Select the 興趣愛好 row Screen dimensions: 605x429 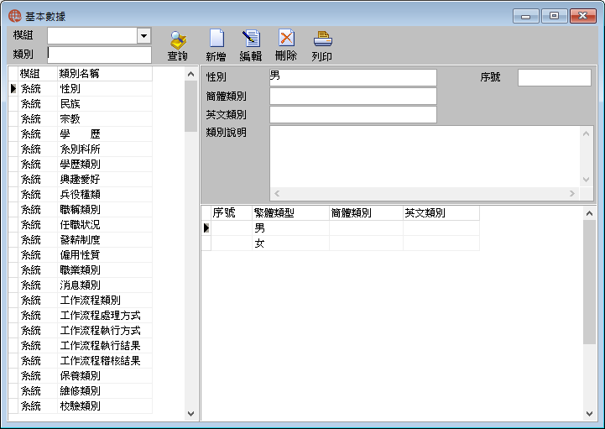click(x=81, y=179)
